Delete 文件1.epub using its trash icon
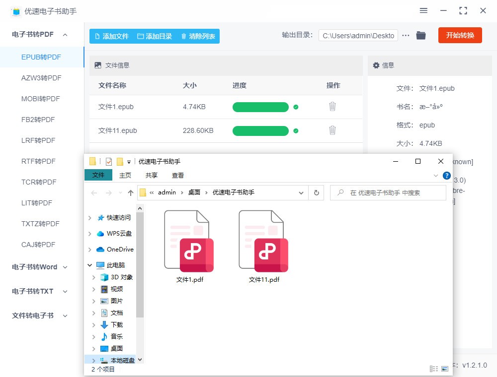This screenshot has width=497, height=377. pyautogui.click(x=332, y=107)
